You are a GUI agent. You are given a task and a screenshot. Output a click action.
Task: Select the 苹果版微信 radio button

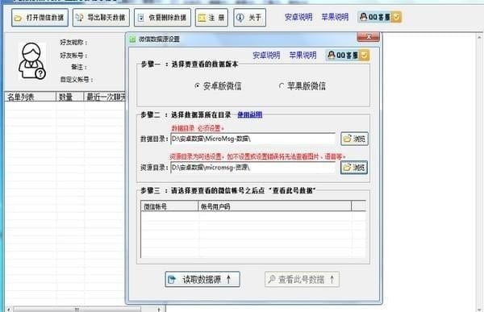[x=302, y=86]
